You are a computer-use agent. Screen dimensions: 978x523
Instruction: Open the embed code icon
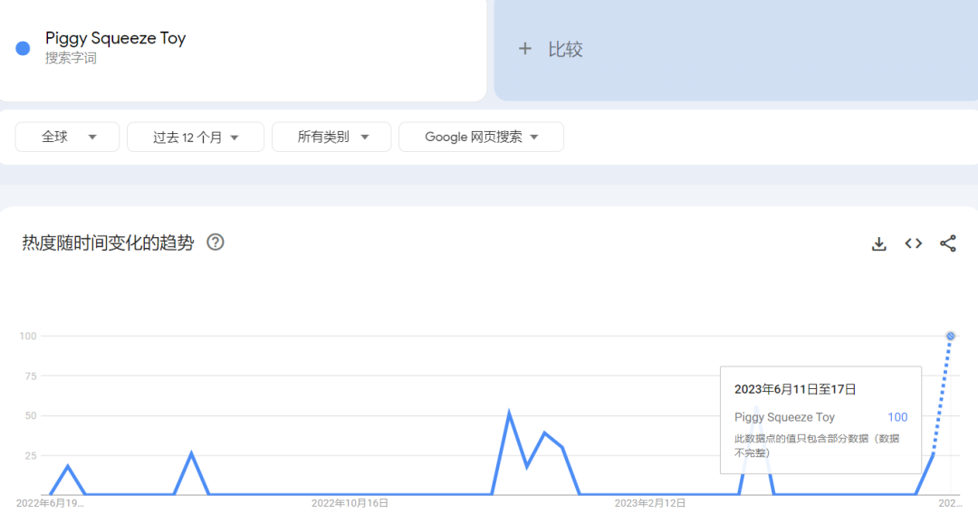pyautogui.click(x=913, y=243)
